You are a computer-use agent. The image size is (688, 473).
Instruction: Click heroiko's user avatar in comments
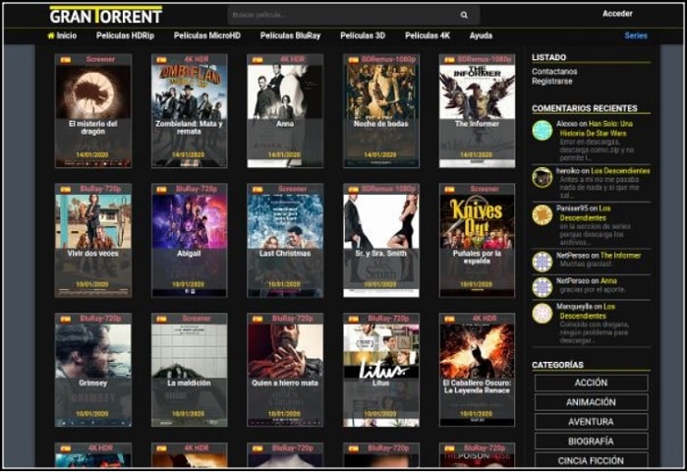point(543,177)
